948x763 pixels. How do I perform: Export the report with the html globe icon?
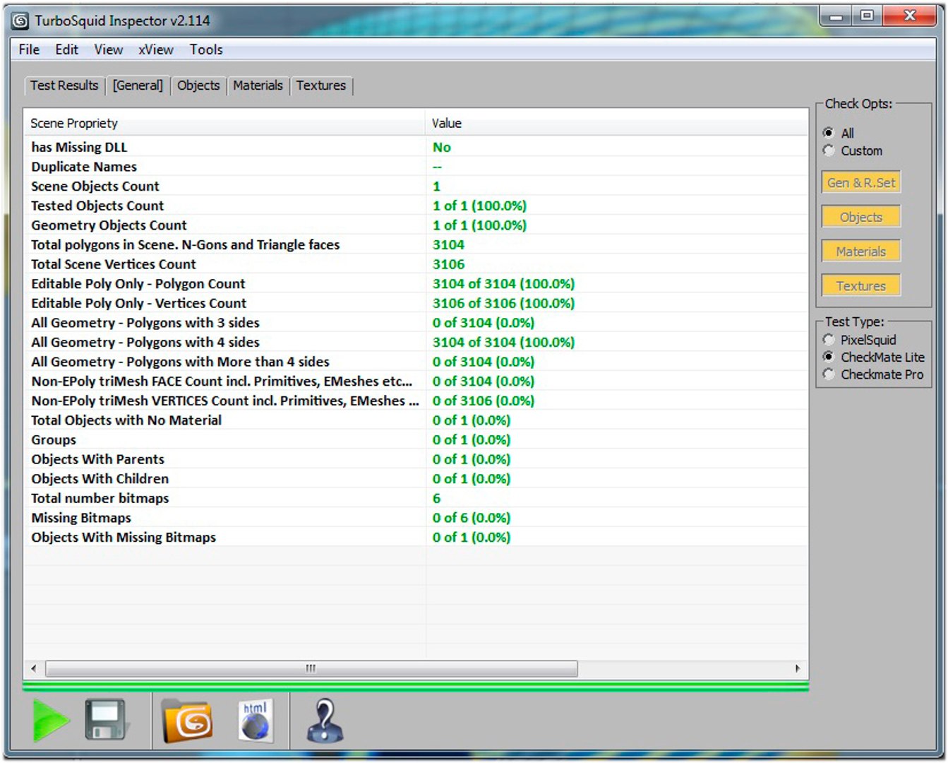coord(256,721)
